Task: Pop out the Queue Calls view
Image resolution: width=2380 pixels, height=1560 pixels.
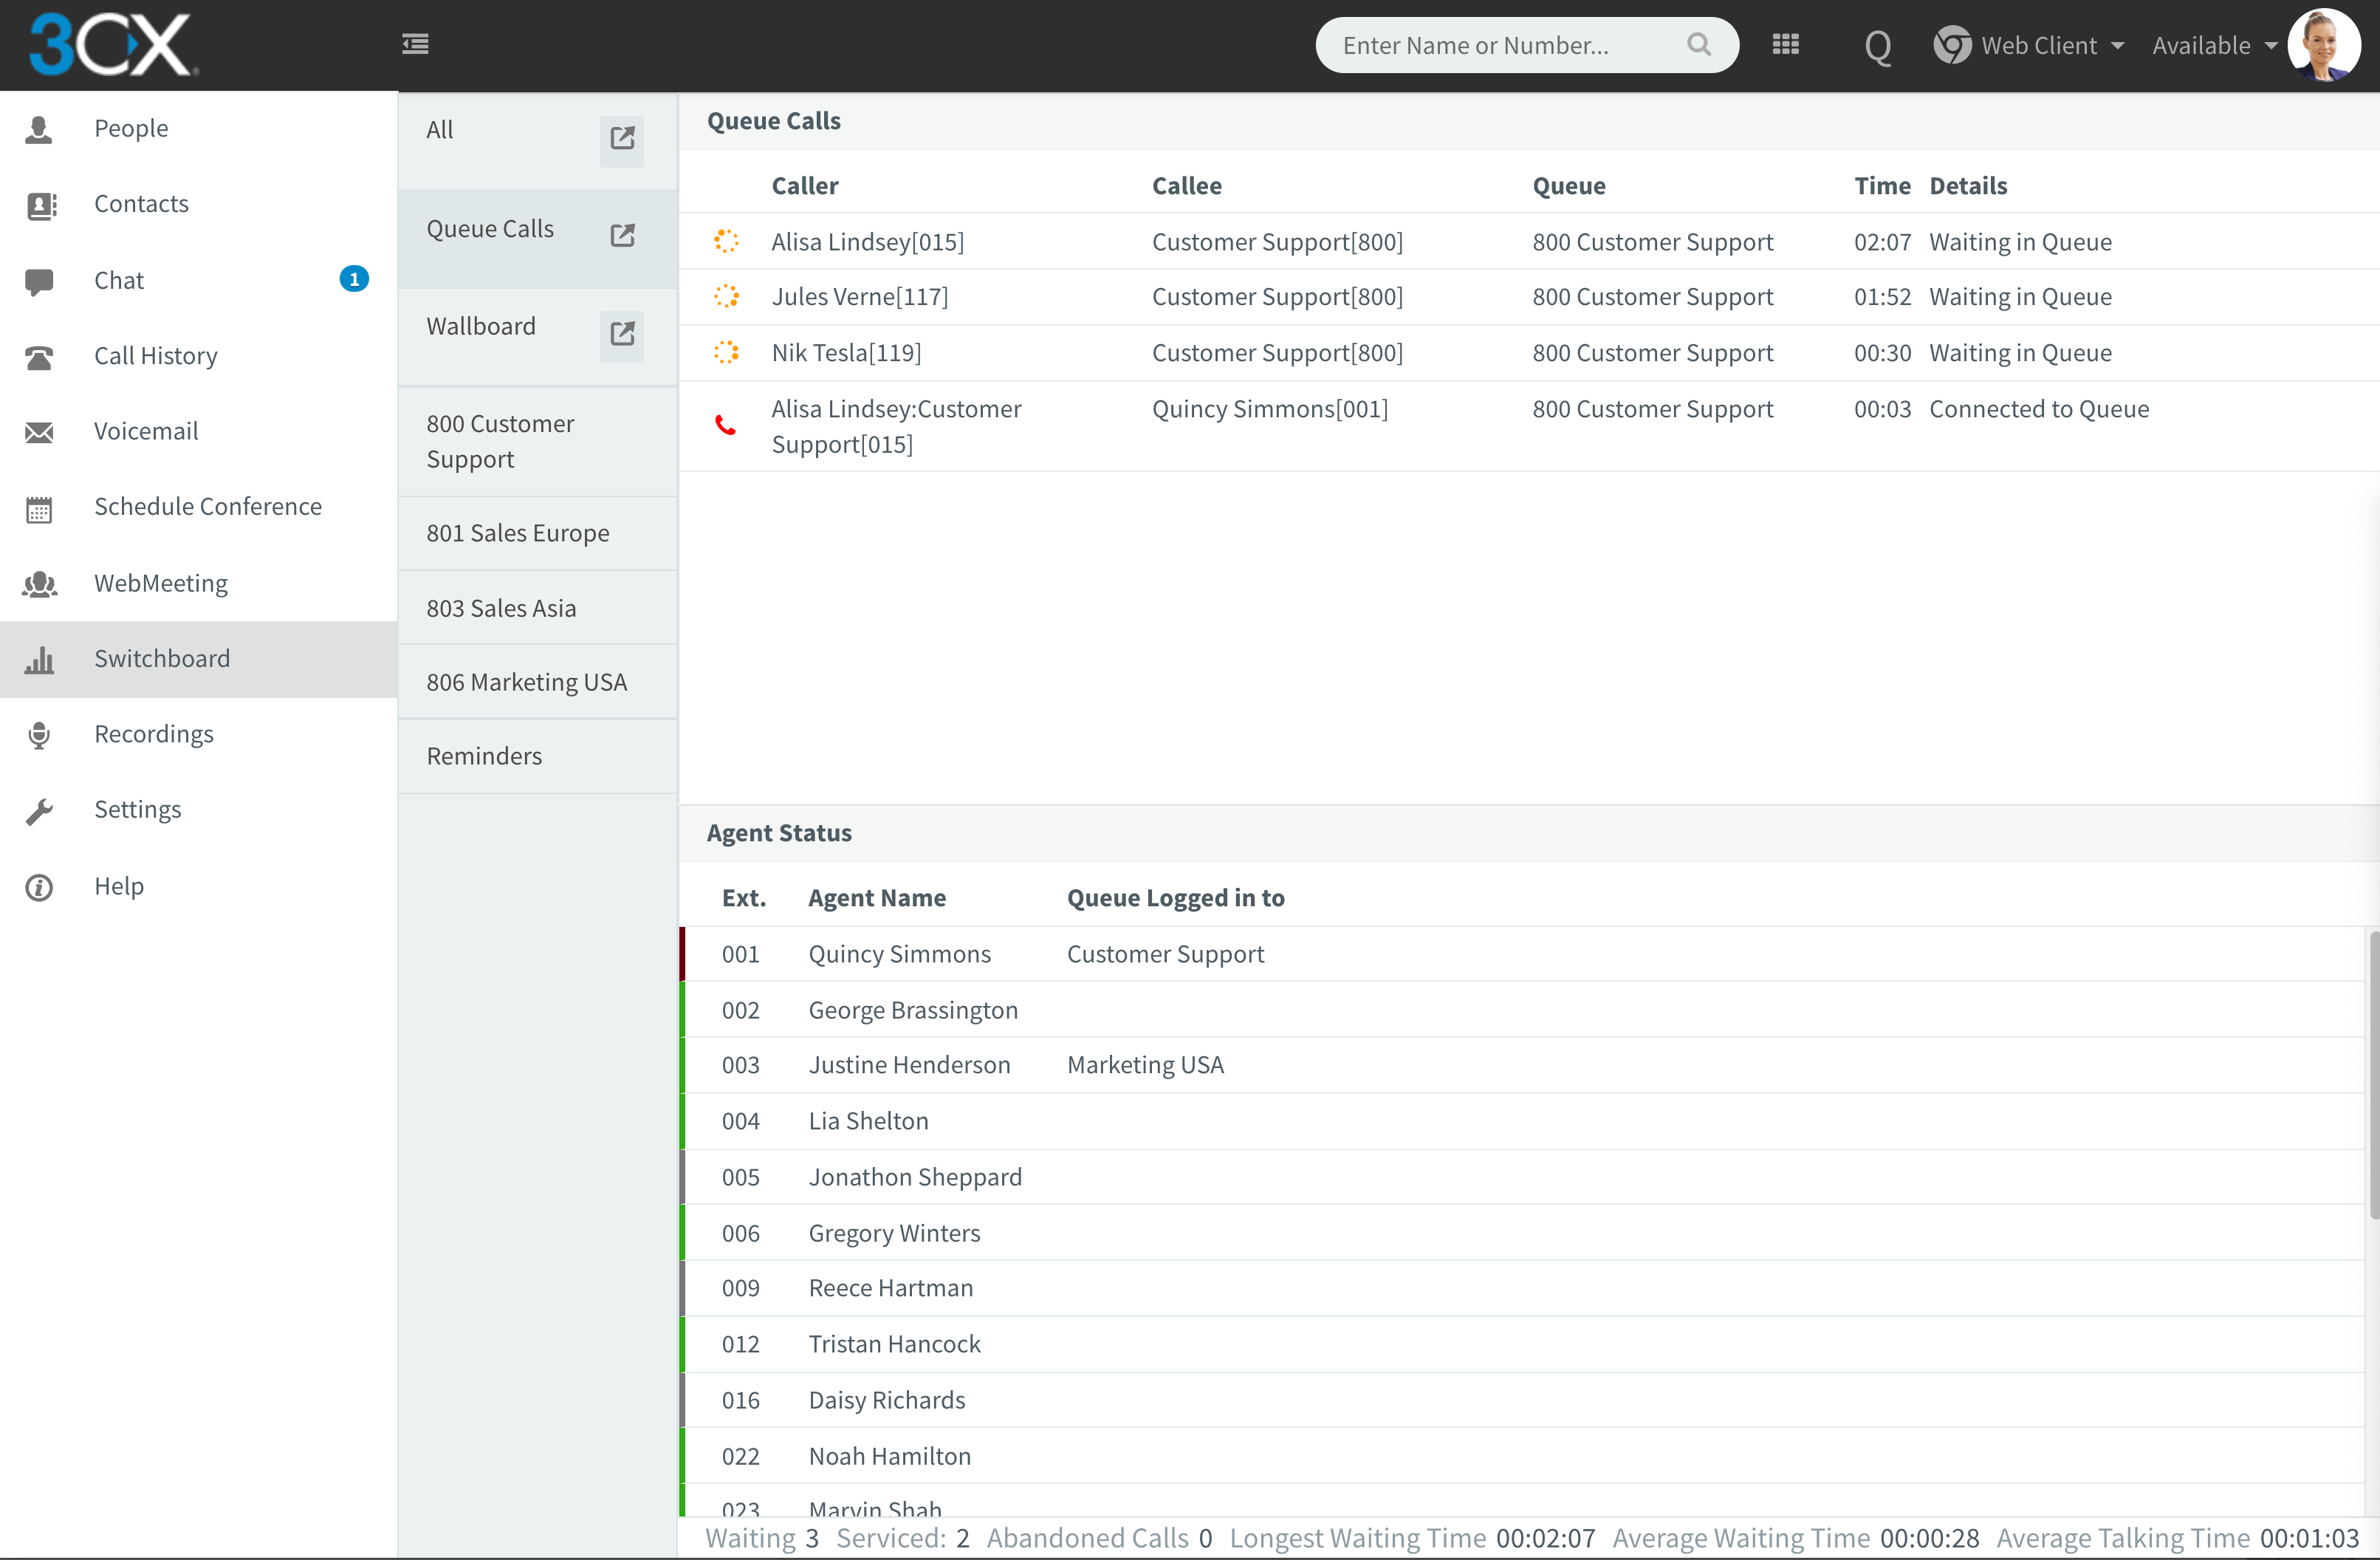Action: pyautogui.click(x=622, y=235)
